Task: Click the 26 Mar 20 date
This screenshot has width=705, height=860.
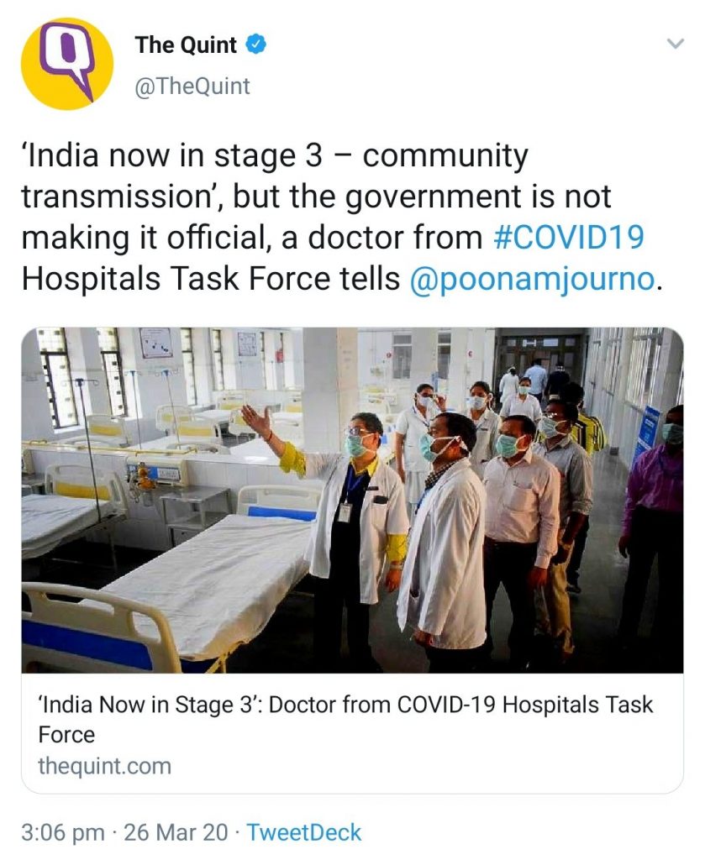Action: [x=176, y=832]
